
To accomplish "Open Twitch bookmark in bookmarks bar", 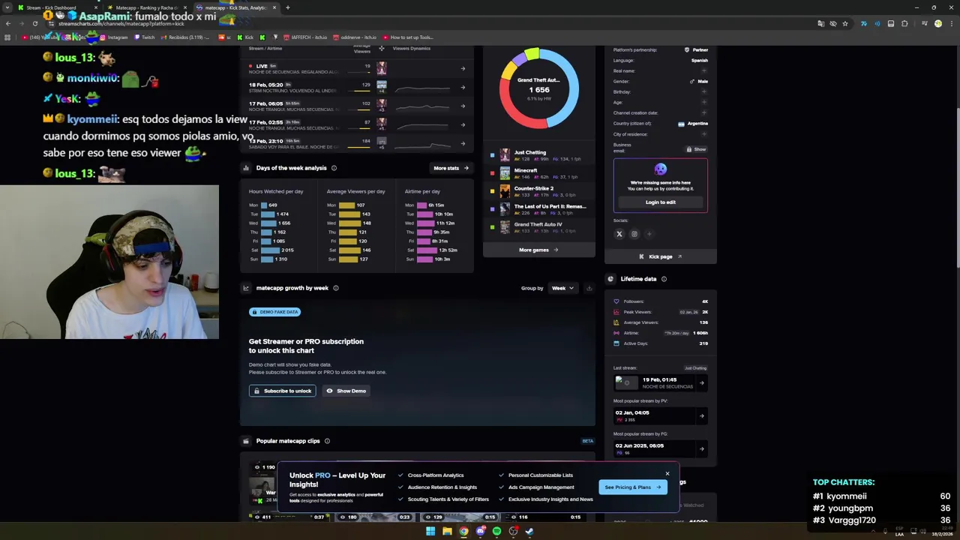I will [x=144, y=37].
